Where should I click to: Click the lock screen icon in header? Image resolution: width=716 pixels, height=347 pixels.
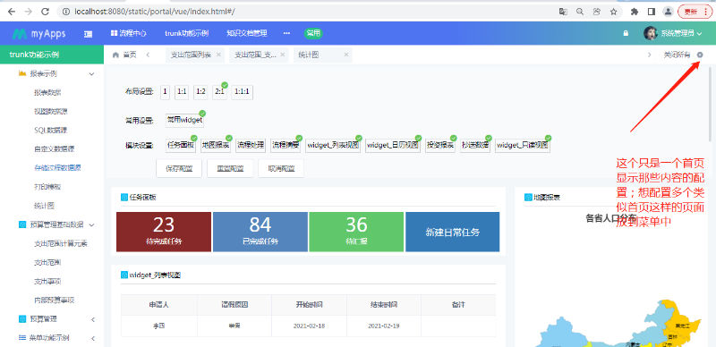[x=626, y=33]
